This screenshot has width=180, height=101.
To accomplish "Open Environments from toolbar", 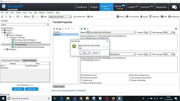I will click(x=132, y=17).
